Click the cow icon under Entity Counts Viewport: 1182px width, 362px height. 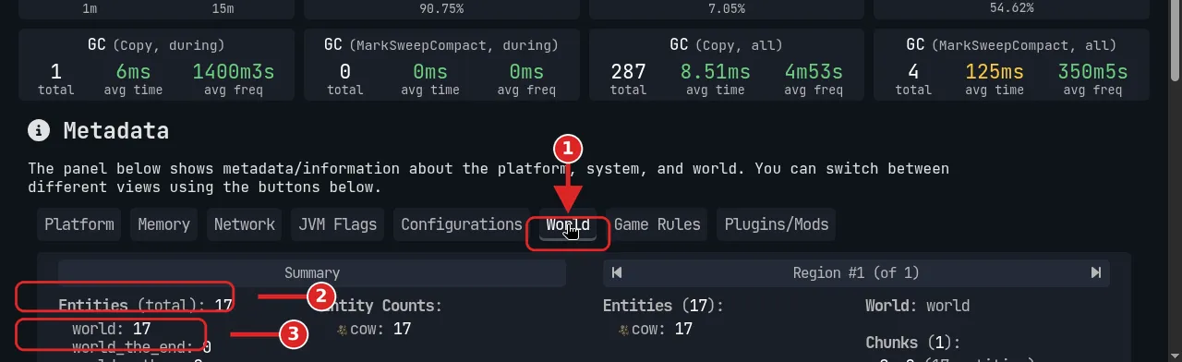(342, 330)
